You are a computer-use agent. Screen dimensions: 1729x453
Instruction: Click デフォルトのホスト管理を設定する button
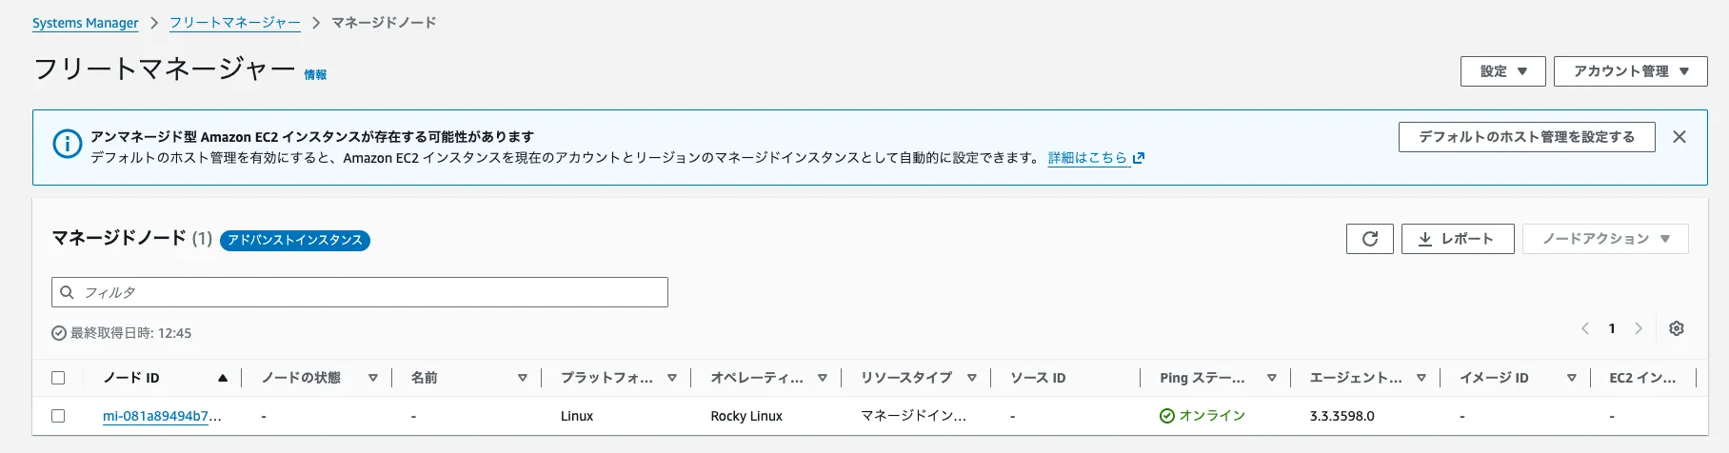point(1526,137)
